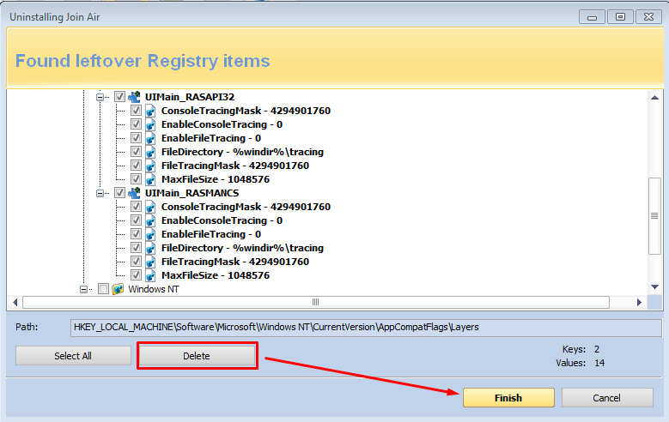Click Delete to remove selected registry items
This screenshot has width=669, height=422.
tap(197, 355)
